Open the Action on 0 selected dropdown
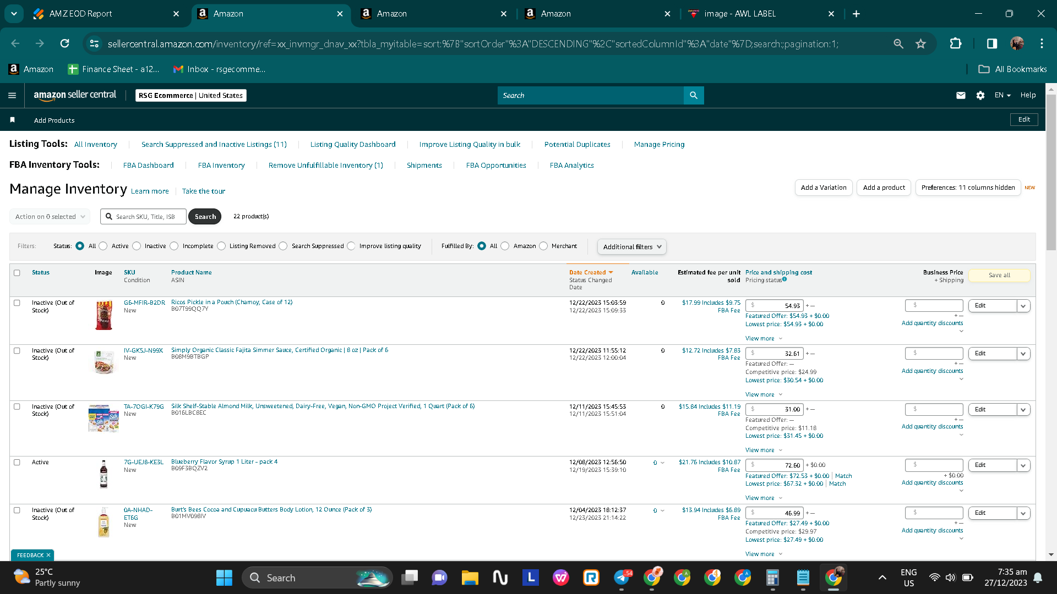The image size is (1057, 594). (x=50, y=217)
